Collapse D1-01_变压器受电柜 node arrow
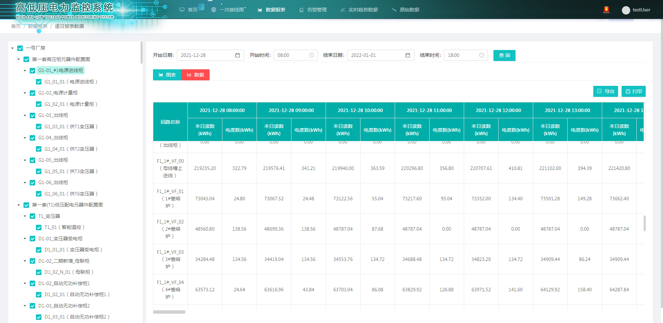This screenshot has height=323, width=663. click(x=25, y=239)
